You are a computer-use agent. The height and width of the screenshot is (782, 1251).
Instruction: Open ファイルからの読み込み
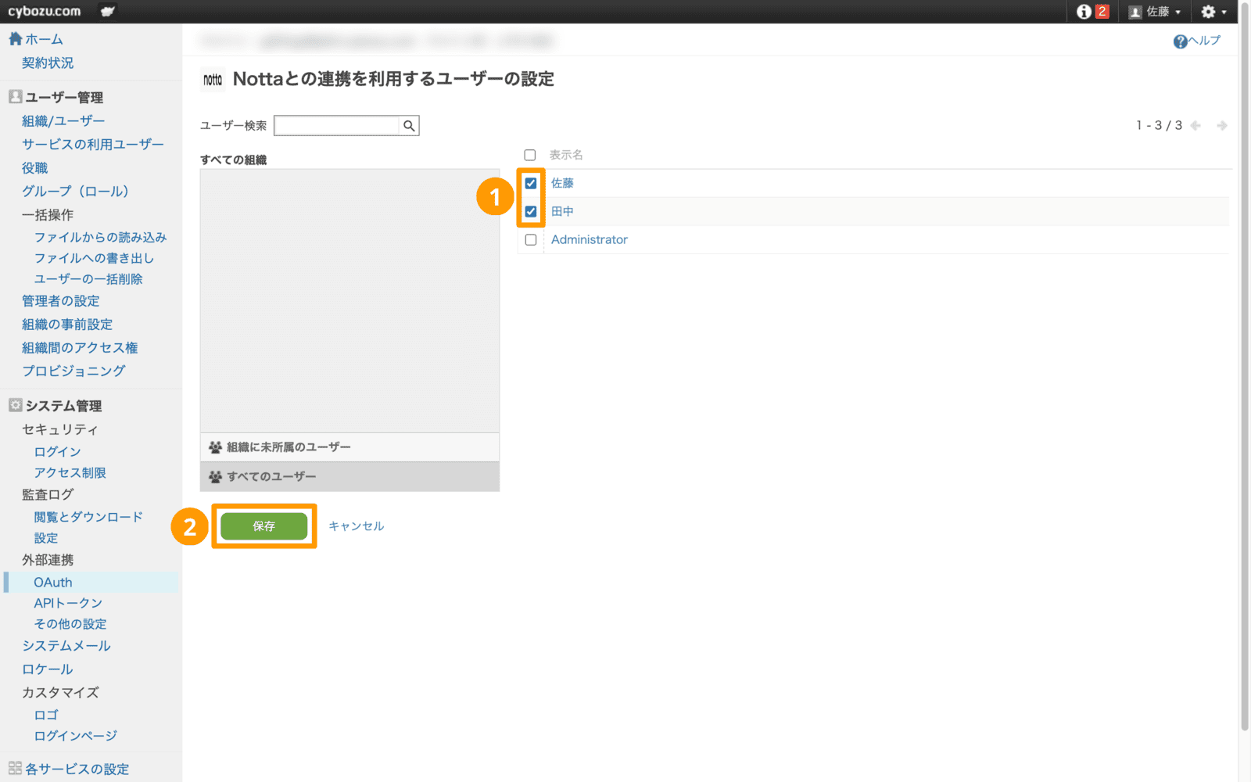click(x=100, y=237)
